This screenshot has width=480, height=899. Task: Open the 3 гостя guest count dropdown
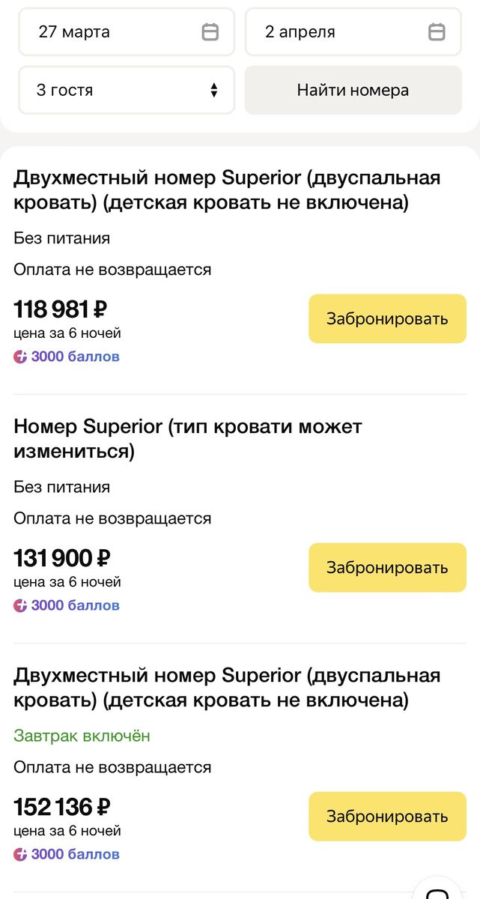pos(126,90)
